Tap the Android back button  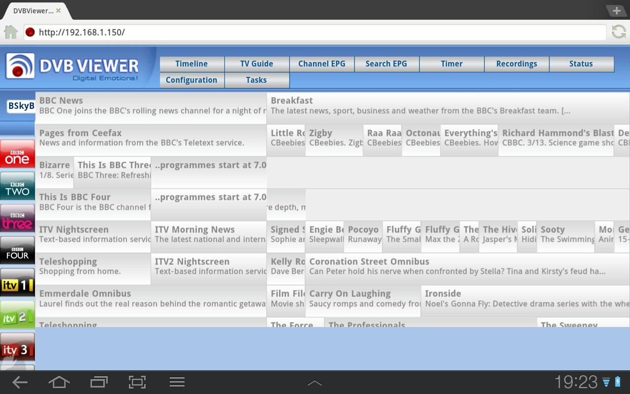[x=20, y=382]
